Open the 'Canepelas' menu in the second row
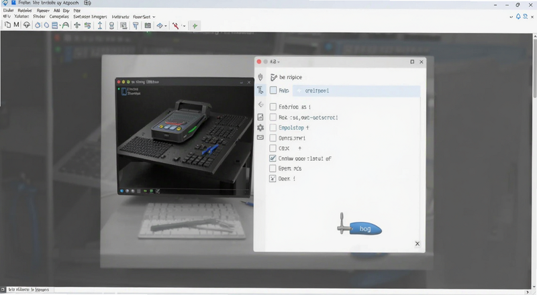Screen dimensions: 537x295 [59, 17]
